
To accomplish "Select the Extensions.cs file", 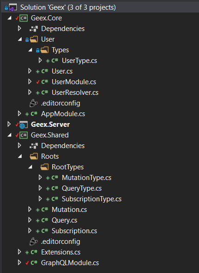I will (60, 252).
